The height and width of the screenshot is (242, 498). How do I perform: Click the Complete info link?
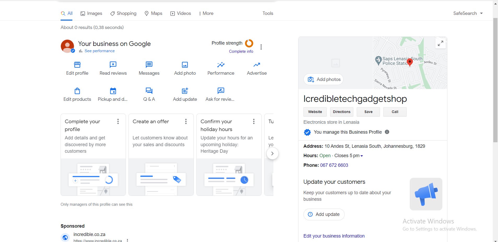click(241, 51)
